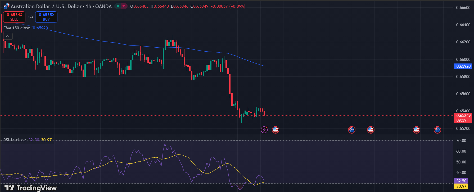Click the blue 0.65920 EMA price axis label
This screenshot has width=474, height=192.
pyautogui.click(x=463, y=66)
